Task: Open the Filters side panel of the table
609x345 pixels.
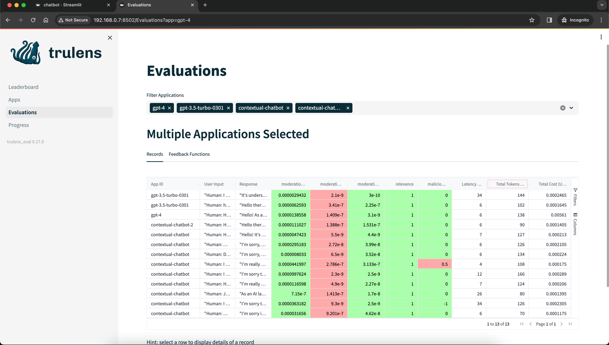Action: click(575, 197)
